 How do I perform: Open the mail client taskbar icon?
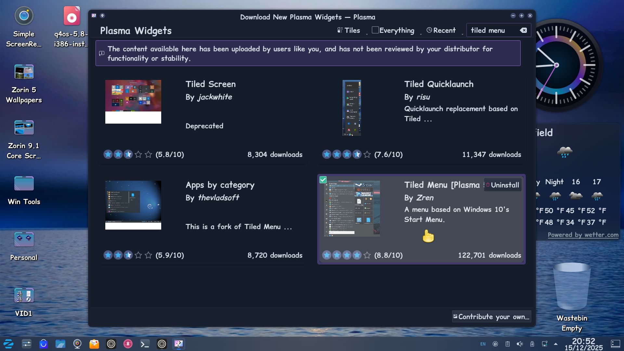(94, 344)
